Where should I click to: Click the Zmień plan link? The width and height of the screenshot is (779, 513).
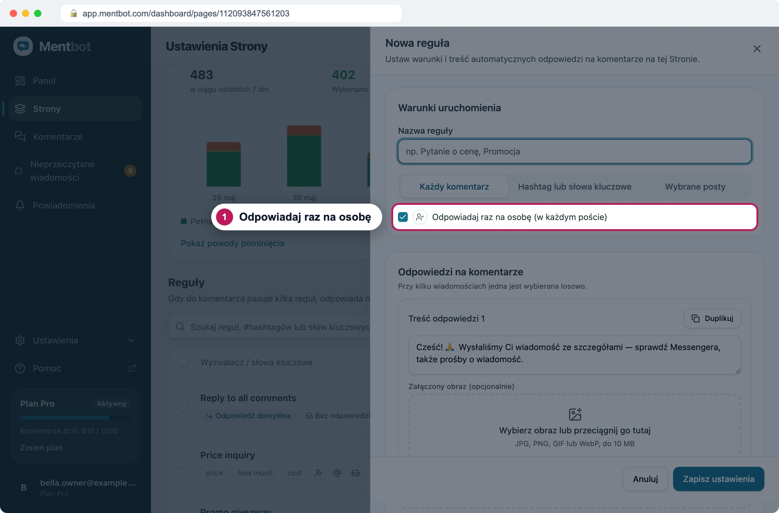(41, 447)
